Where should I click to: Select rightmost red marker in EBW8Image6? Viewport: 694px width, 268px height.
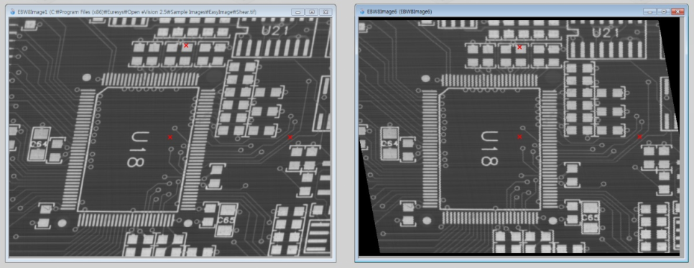click(x=639, y=137)
